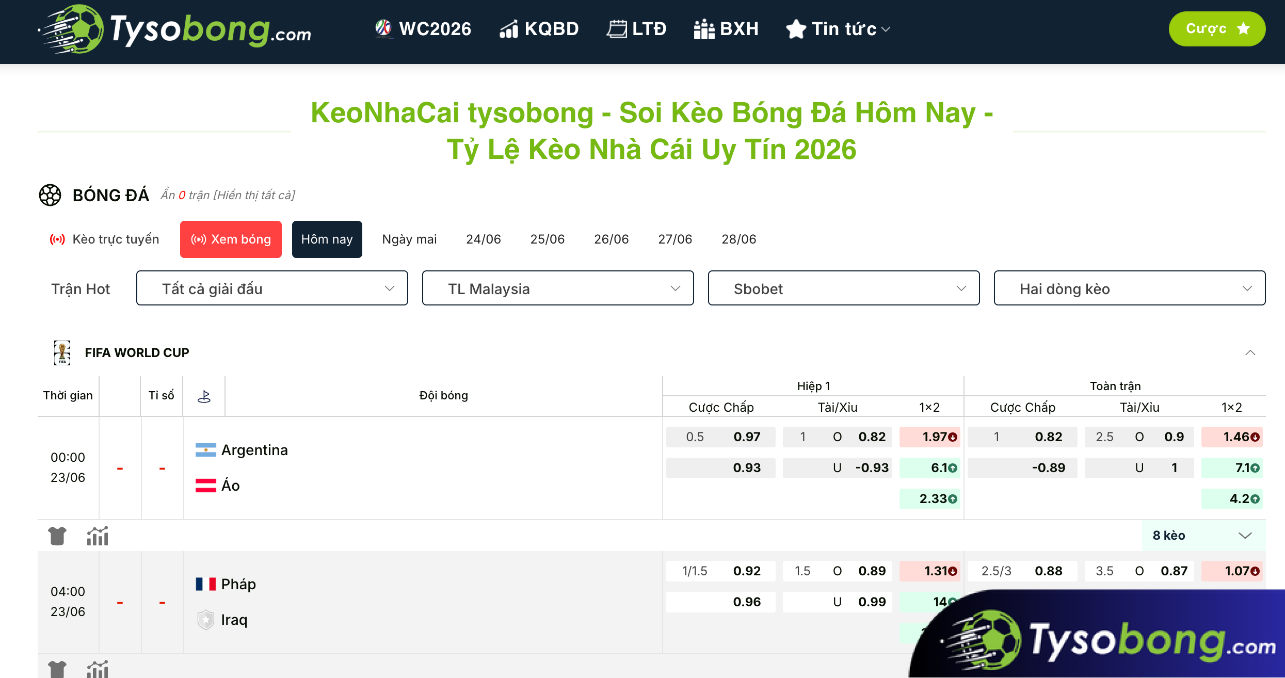This screenshot has width=1285, height=678.
Task: Click the corner flag column icon
Action: click(204, 396)
